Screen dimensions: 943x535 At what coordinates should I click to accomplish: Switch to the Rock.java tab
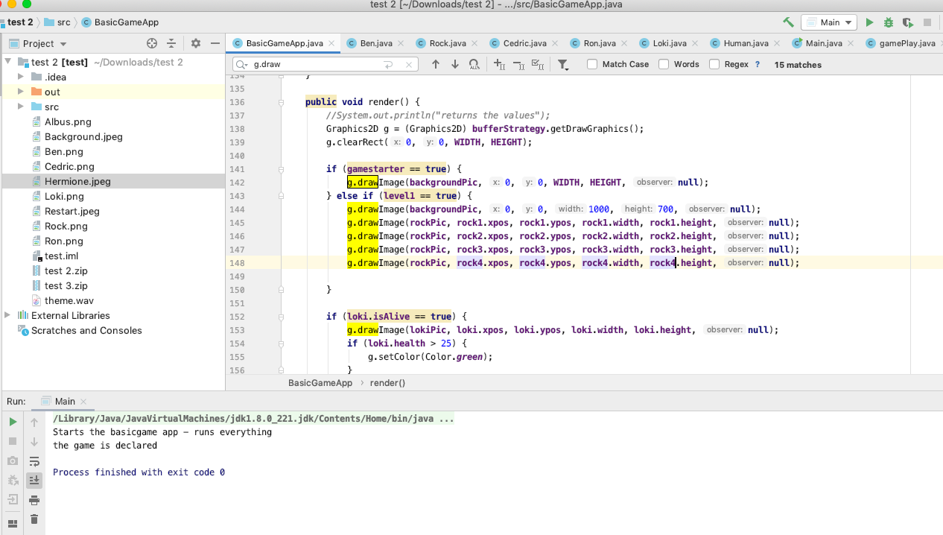click(448, 43)
